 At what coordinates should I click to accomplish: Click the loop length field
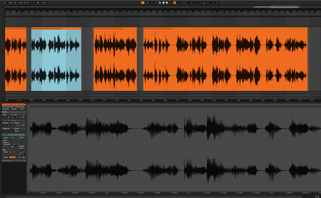[215, 3]
